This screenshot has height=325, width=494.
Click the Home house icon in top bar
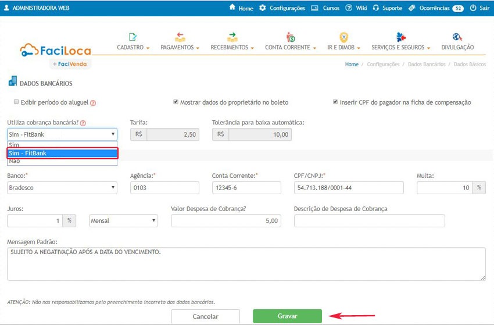pos(232,8)
